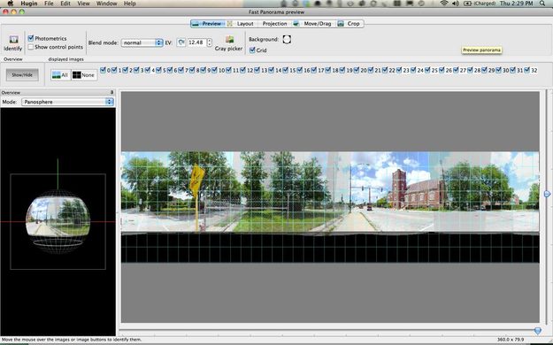The height and width of the screenshot is (345, 553).
Task: Reset the EV exposure value icon
Action: [x=180, y=42]
